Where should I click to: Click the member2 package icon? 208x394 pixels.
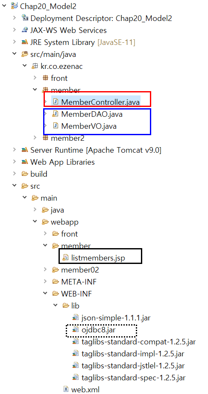(45, 138)
